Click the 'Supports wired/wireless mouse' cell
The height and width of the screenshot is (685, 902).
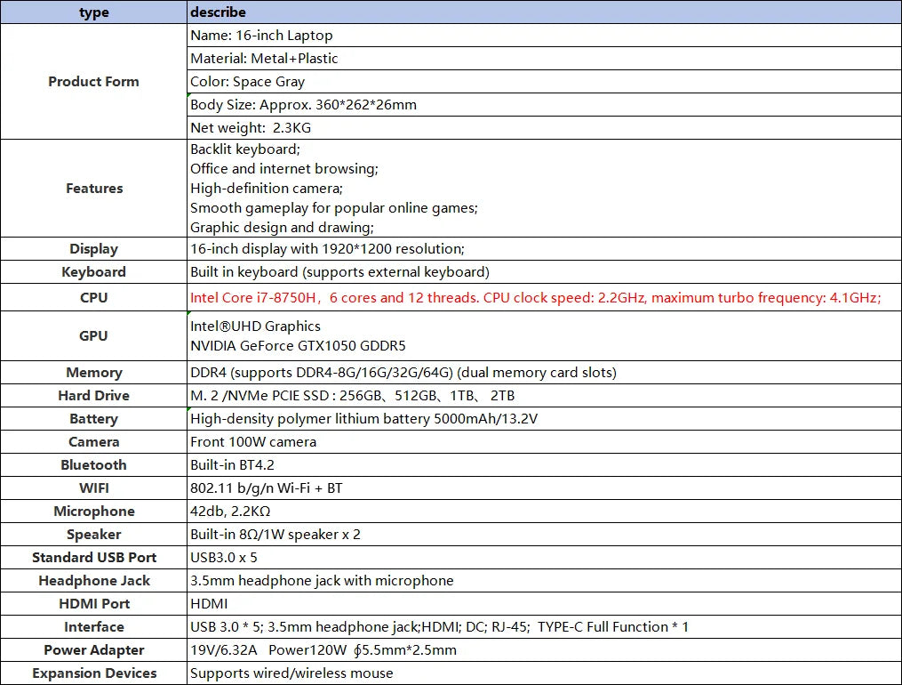pos(291,673)
